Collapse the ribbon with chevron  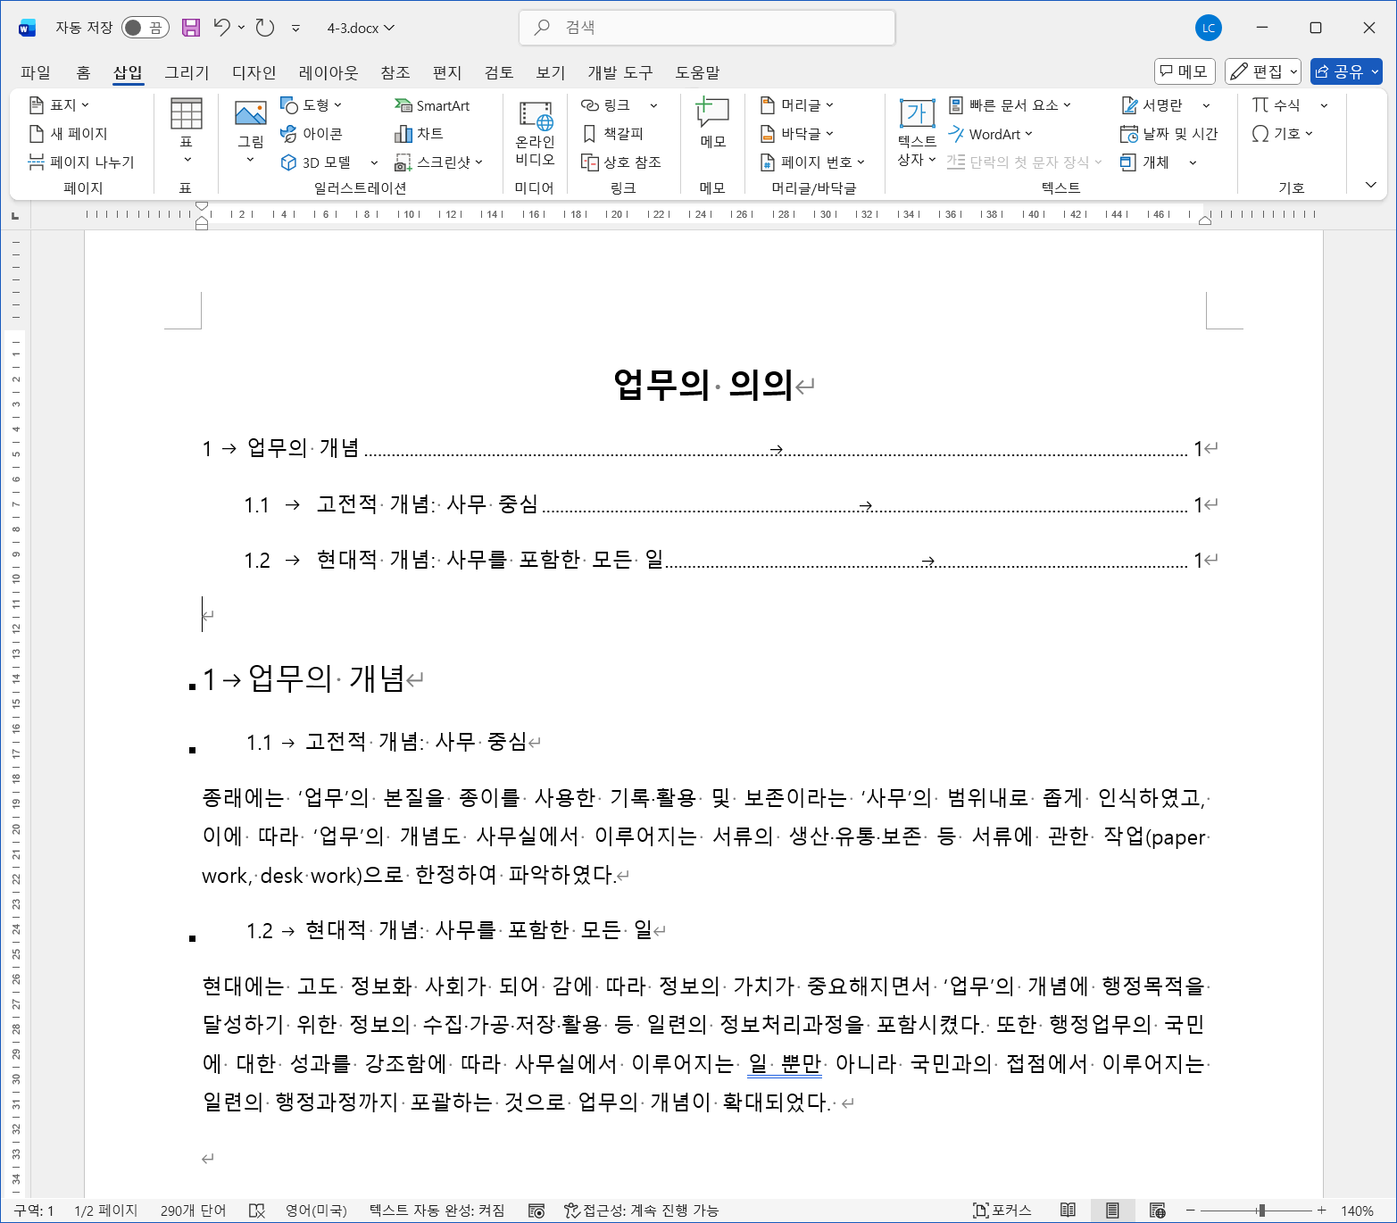pyautogui.click(x=1370, y=185)
